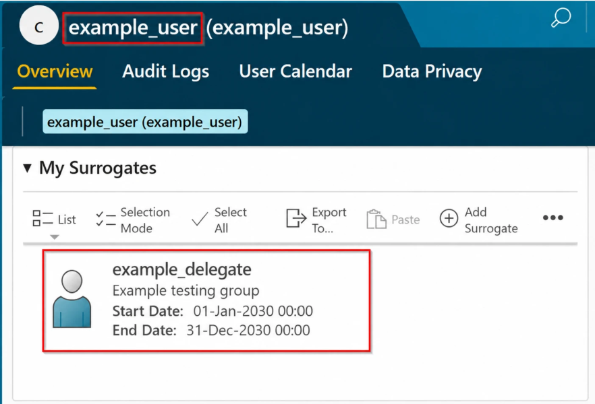Click the example_delegate person avatar
Image resolution: width=595 pixels, height=404 pixels.
point(72,299)
